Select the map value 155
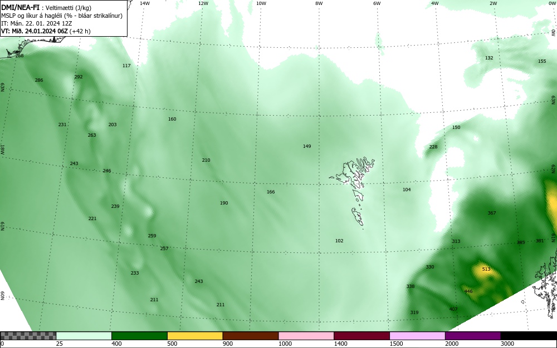Screen dimensions: 557x348 (542, 61)
